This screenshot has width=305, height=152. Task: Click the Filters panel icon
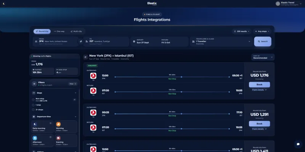[x=34, y=84]
